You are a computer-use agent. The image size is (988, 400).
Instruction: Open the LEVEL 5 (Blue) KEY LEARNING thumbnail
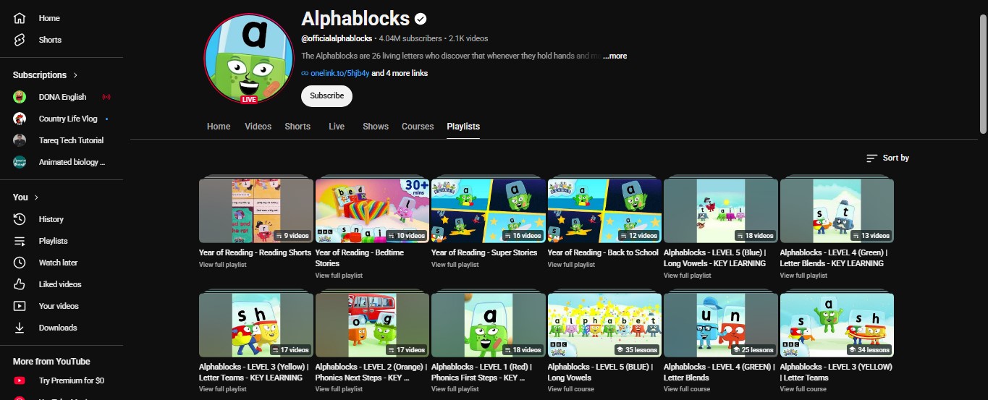(x=721, y=210)
